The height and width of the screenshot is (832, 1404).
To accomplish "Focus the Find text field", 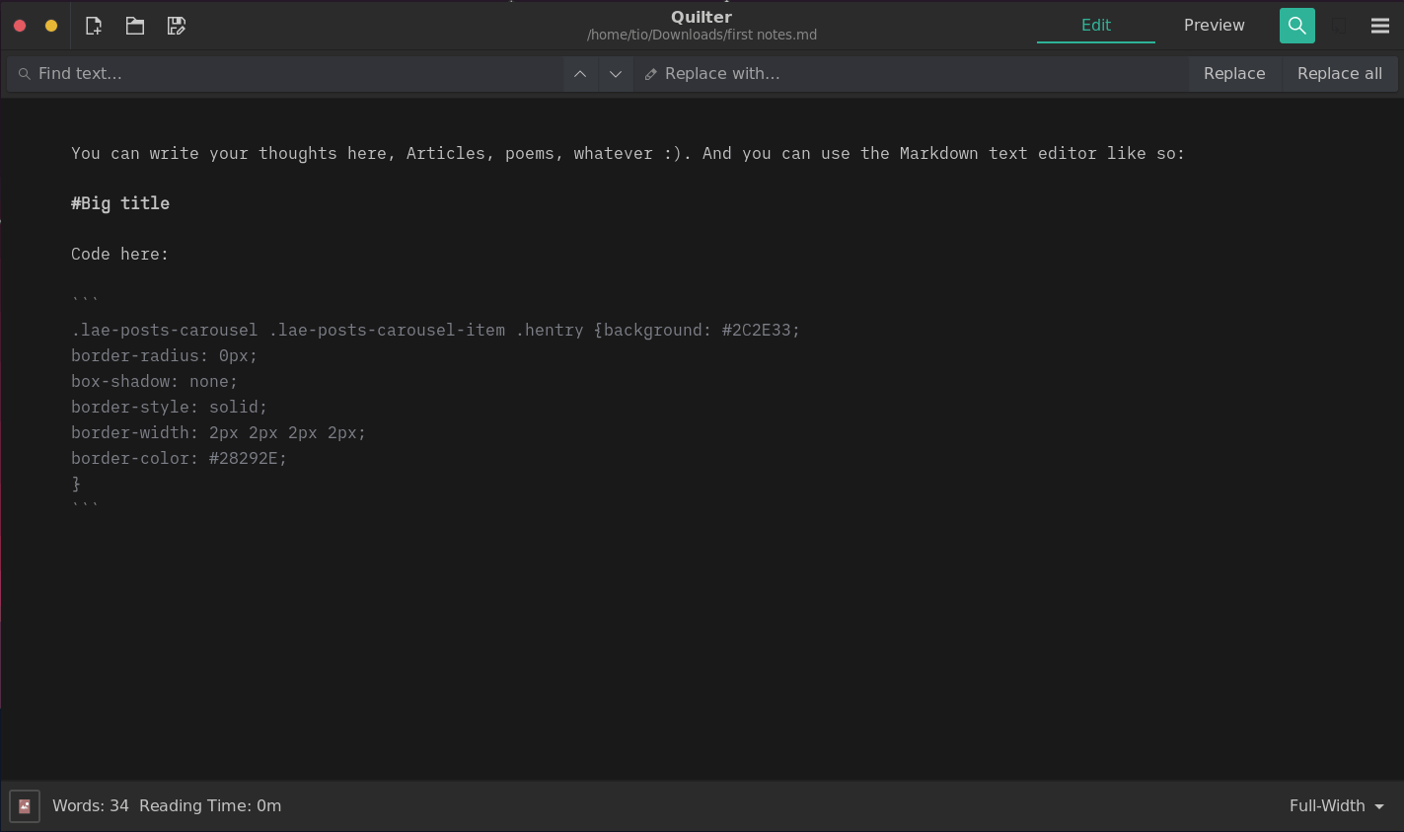I will point(296,74).
